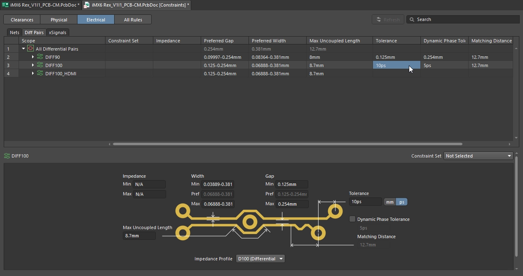The image size is (523, 276).
Task: Click the All Differential Pairs class icon
Action: 30,49
